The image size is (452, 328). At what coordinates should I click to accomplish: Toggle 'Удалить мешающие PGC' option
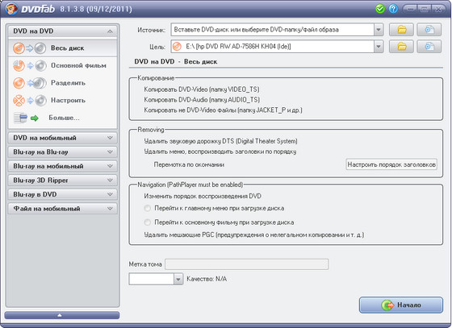click(x=254, y=235)
